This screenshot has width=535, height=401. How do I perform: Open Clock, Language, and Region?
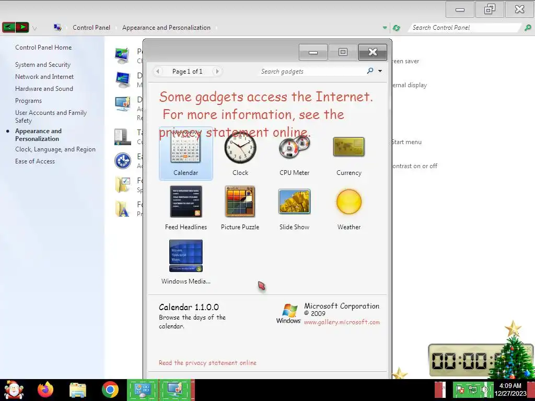click(x=55, y=149)
